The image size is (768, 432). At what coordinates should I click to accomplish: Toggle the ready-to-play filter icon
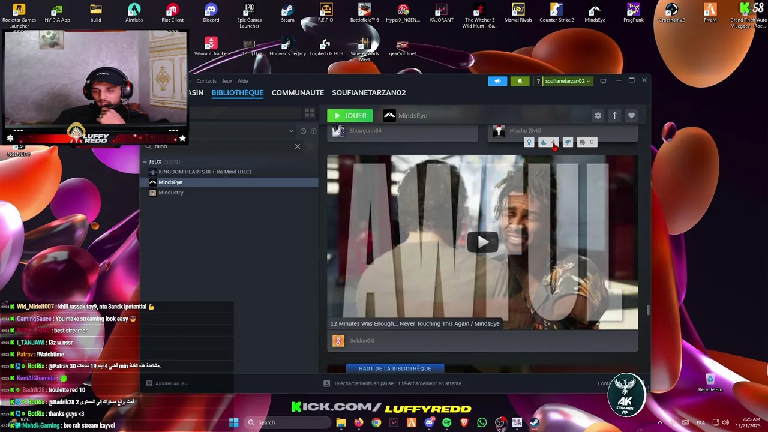tap(313, 131)
